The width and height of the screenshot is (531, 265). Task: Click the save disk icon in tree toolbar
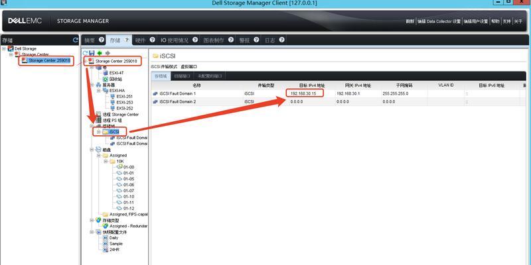[92, 54]
